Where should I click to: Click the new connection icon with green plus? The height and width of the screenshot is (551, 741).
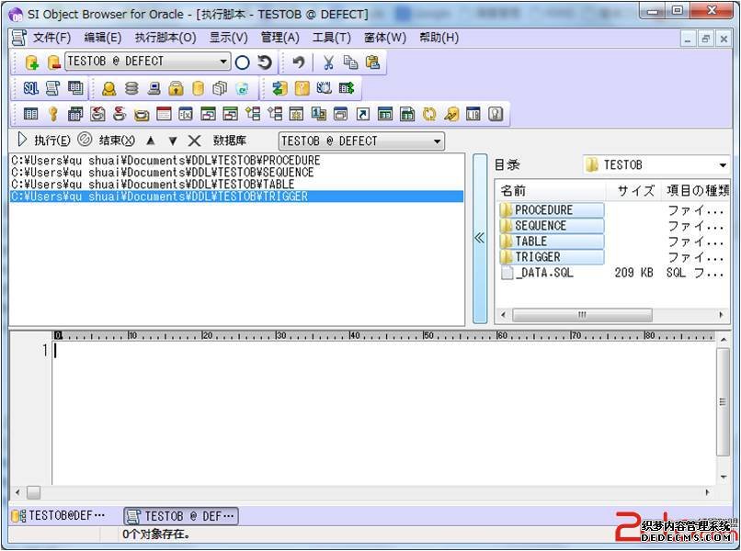point(32,62)
